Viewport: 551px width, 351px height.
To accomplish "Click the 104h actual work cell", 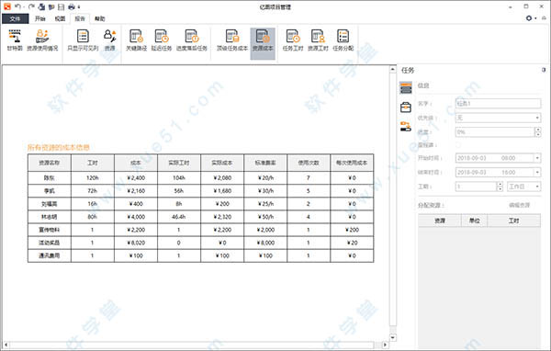I will pos(179,178).
